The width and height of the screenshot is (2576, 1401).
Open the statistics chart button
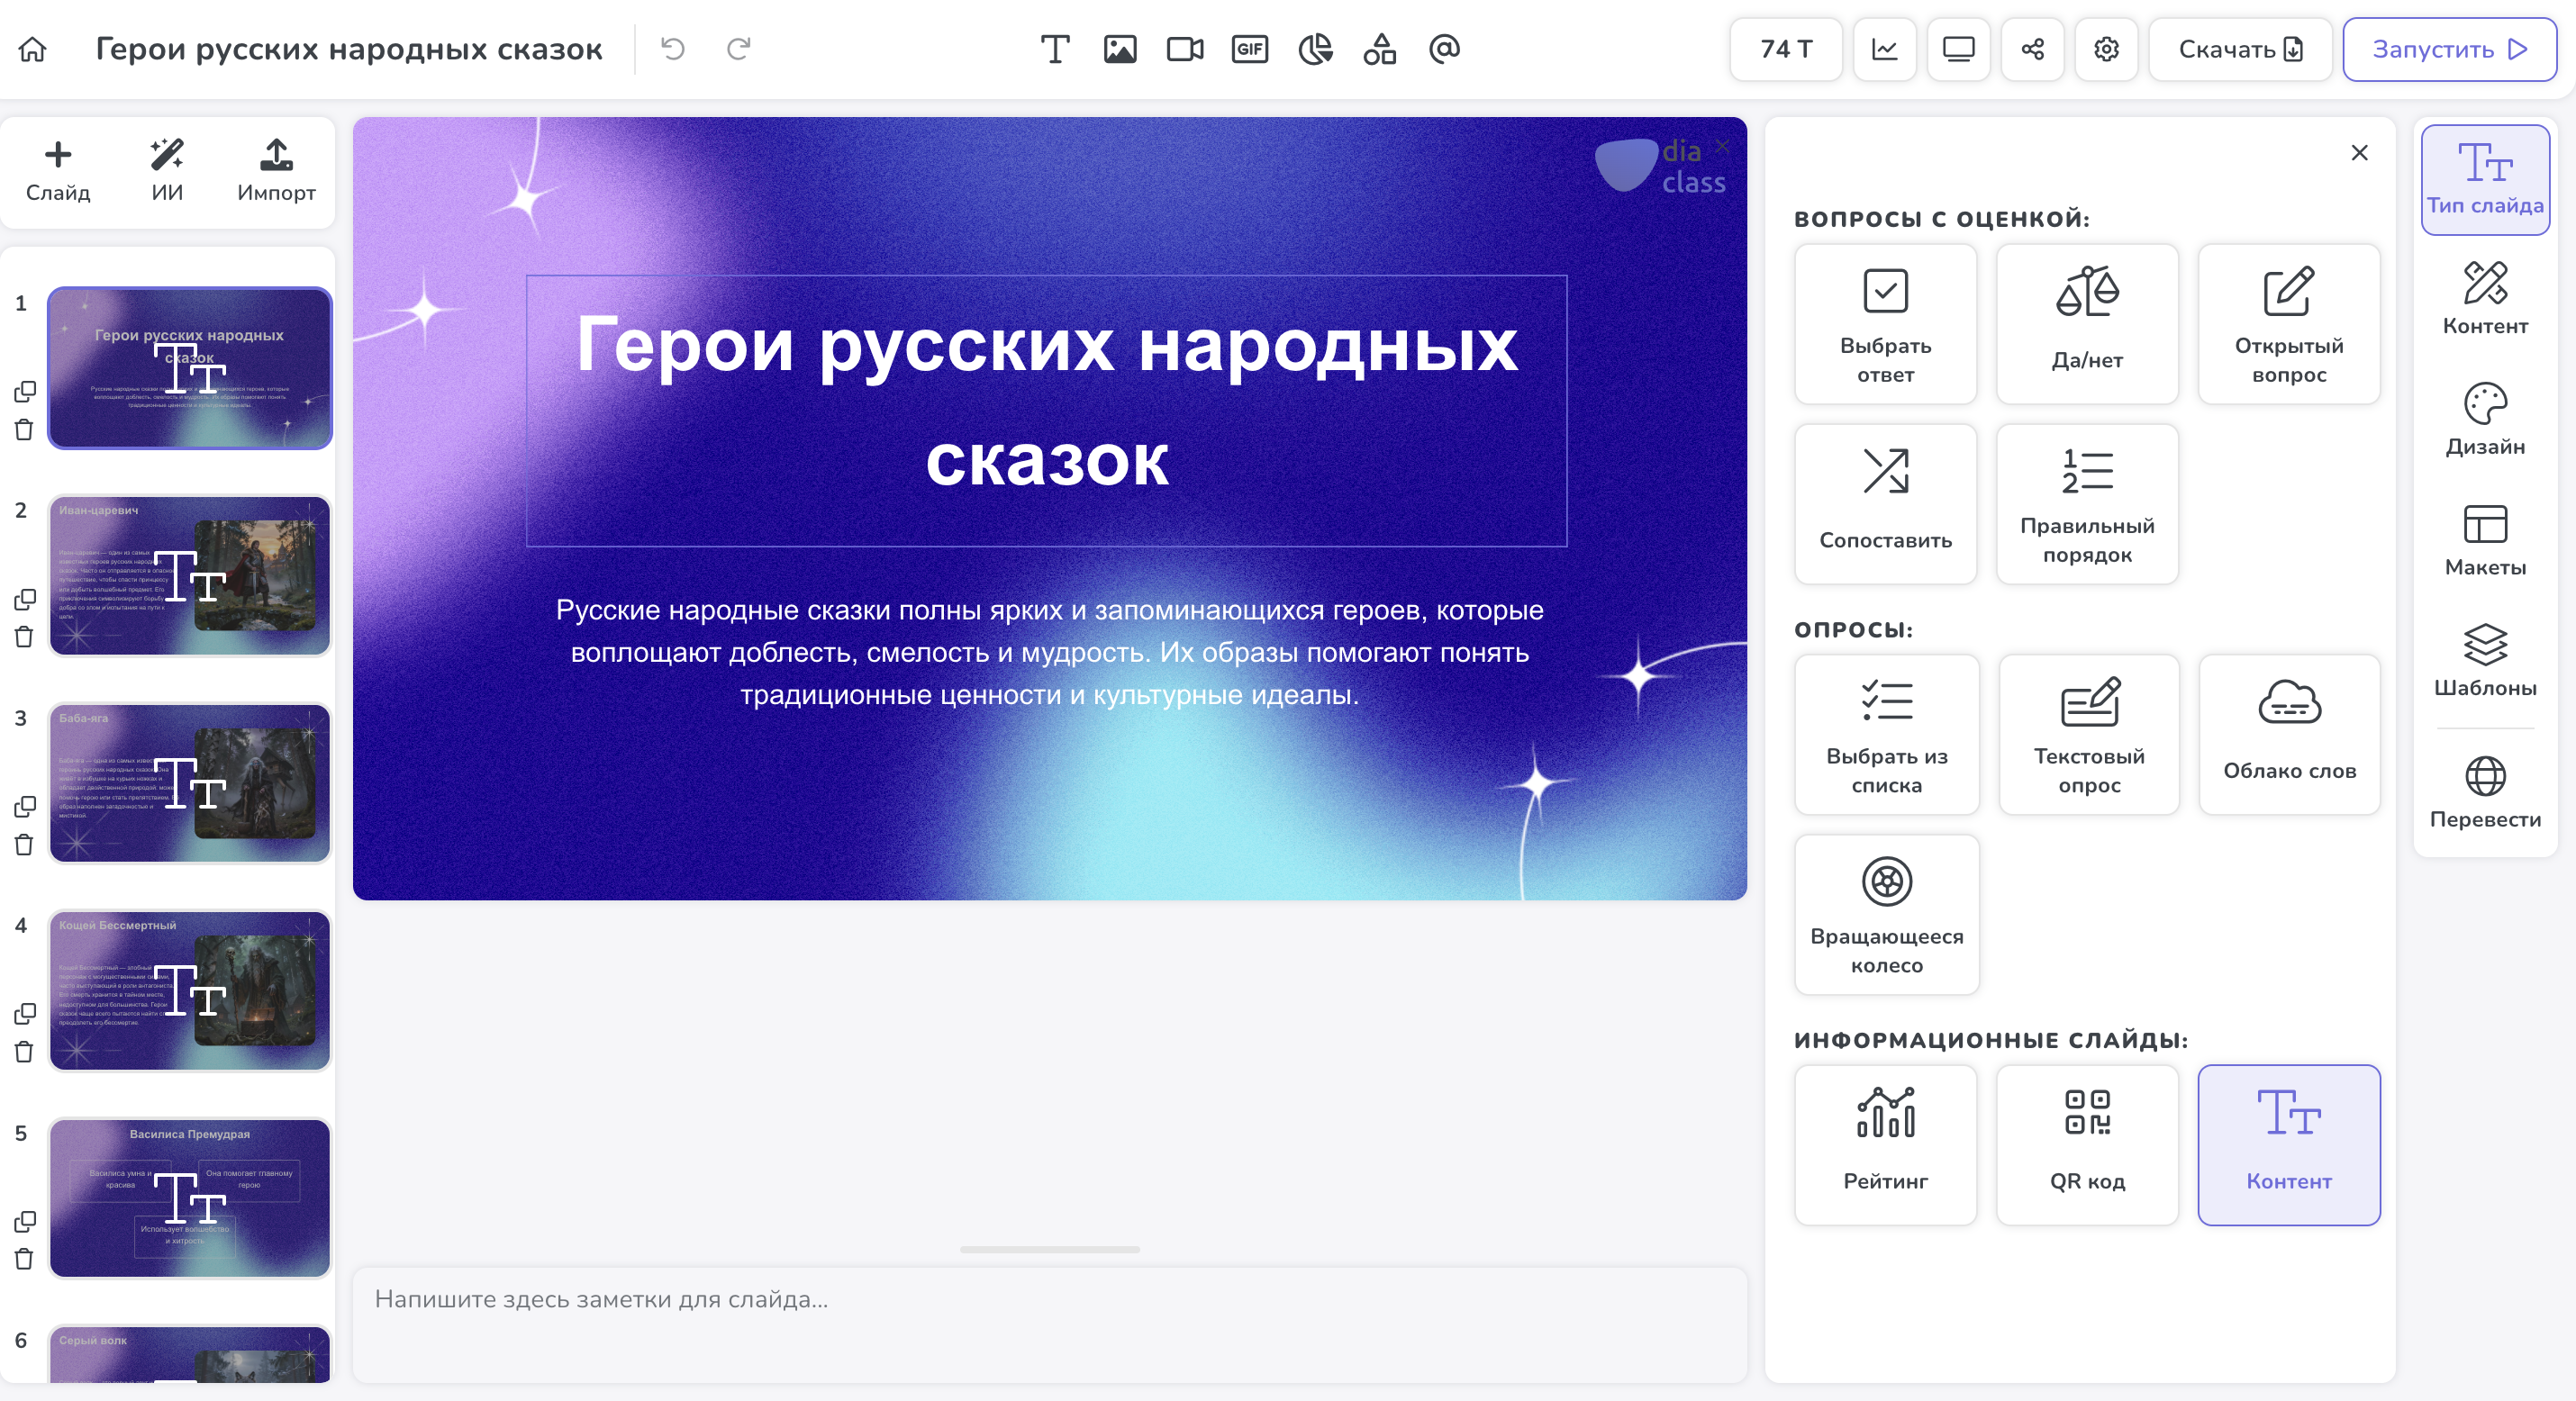click(x=1885, y=49)
